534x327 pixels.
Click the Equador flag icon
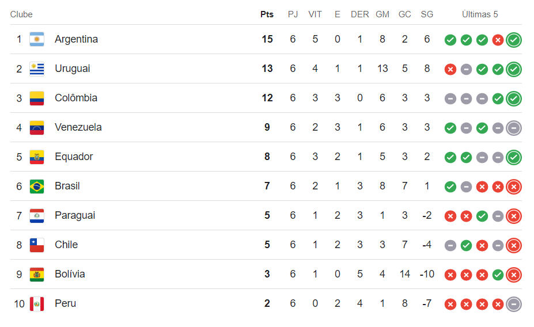tap(37, 157)
